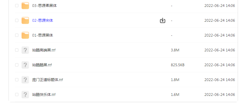Tick the checkbox for 站酷快乐体.ttf
The image size is (239, 103).
[x=17, y=95]
